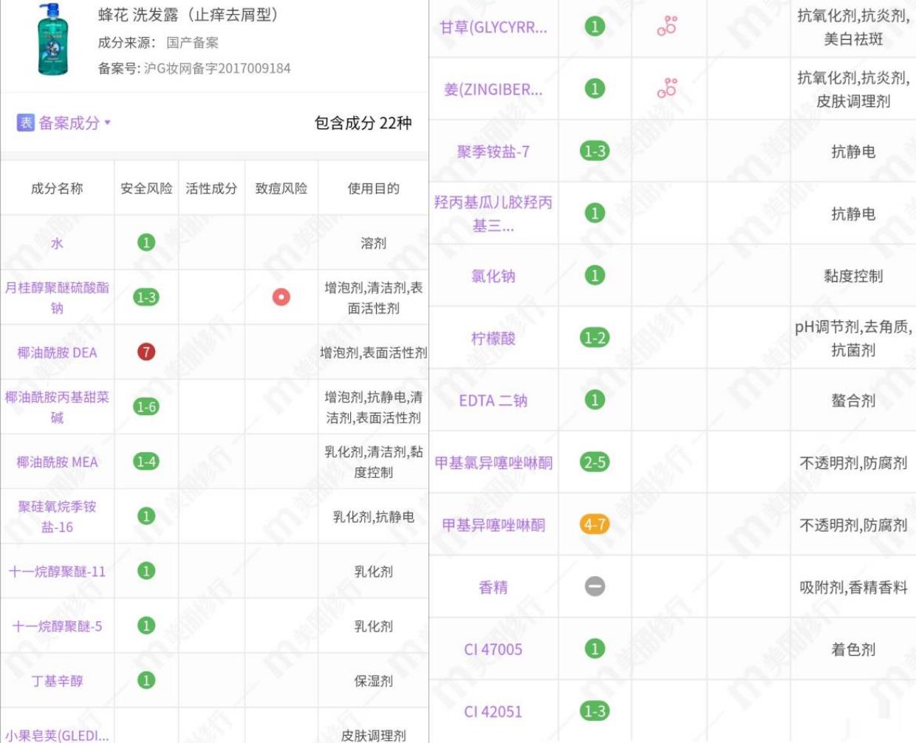The width and height of the screenshot is (916, 743).
Task: Click the 保湿剂 purpose cell for 丁基辛醇
Action: pyautogui.click(x=374, y=681)
